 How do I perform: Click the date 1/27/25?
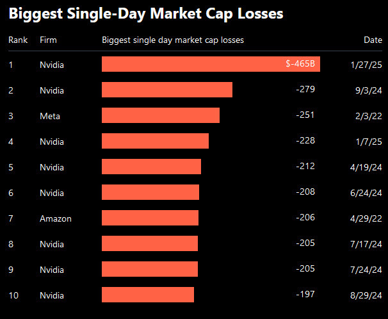366,65
